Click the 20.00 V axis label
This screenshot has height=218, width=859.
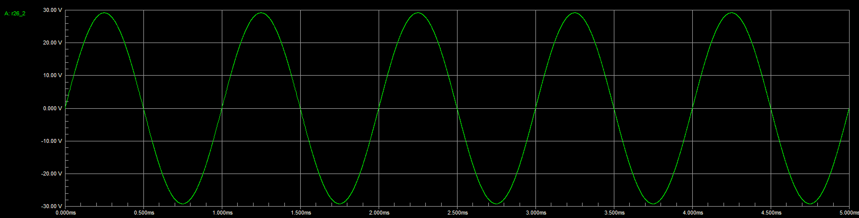coord(53,43)
